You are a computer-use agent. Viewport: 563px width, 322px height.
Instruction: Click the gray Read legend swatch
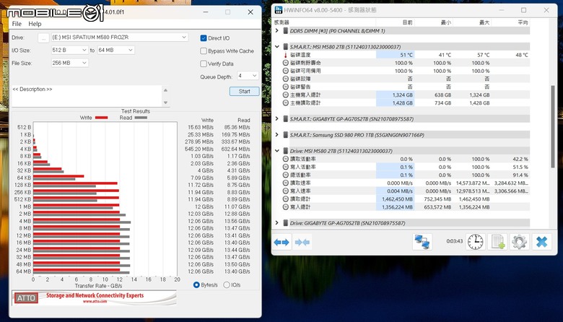pyautogui.click(x=141, y=118)
